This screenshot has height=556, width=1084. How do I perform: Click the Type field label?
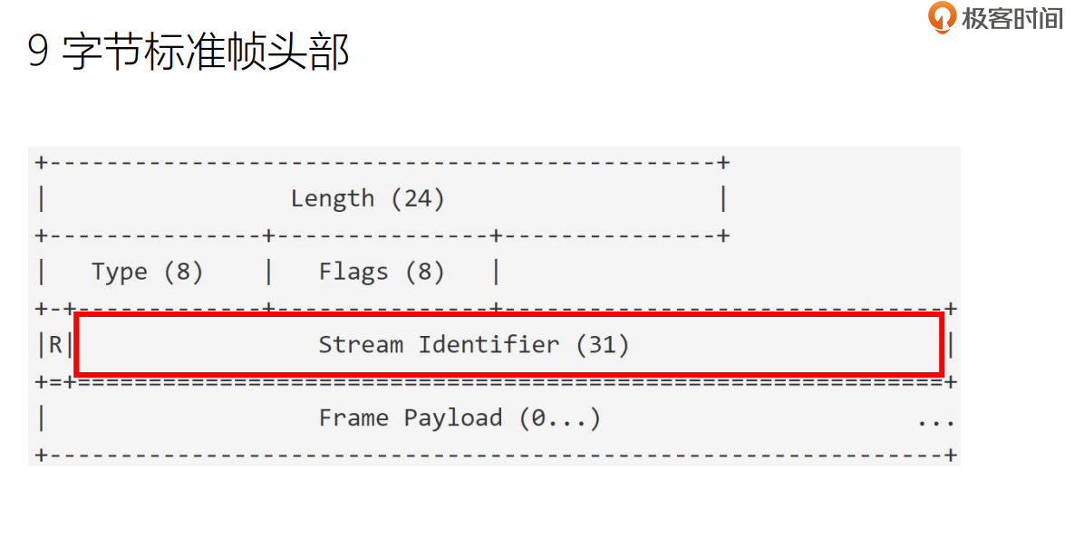pyautogui.click(x=119, y=272)
